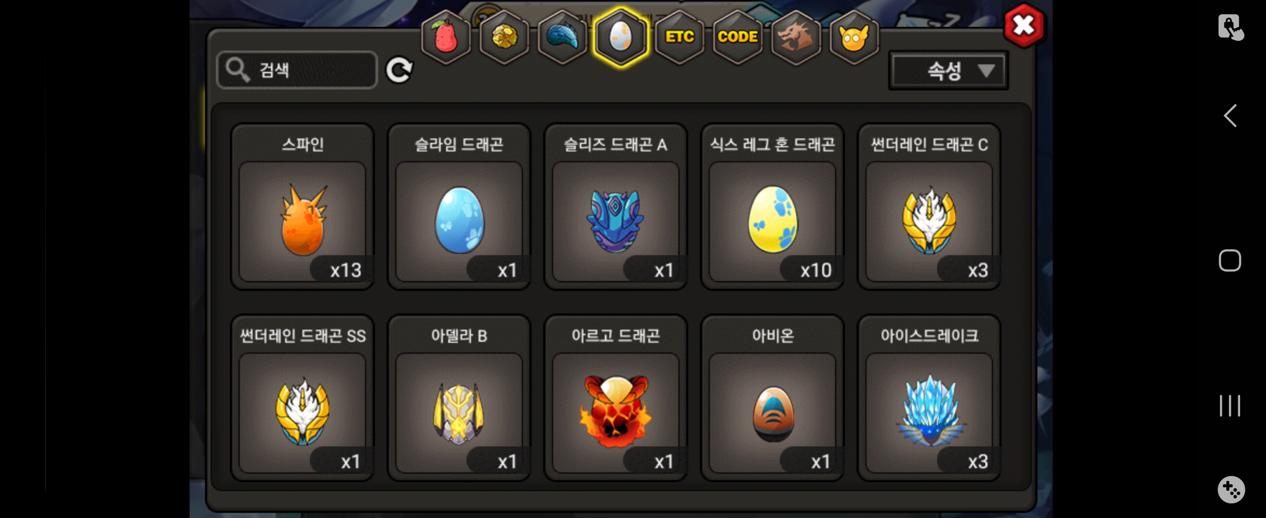
Task: Open the blue dragon scale category tab
Action: pos(562,37)
